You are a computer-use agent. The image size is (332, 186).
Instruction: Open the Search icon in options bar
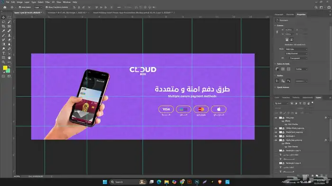click(x=316, y=7)
